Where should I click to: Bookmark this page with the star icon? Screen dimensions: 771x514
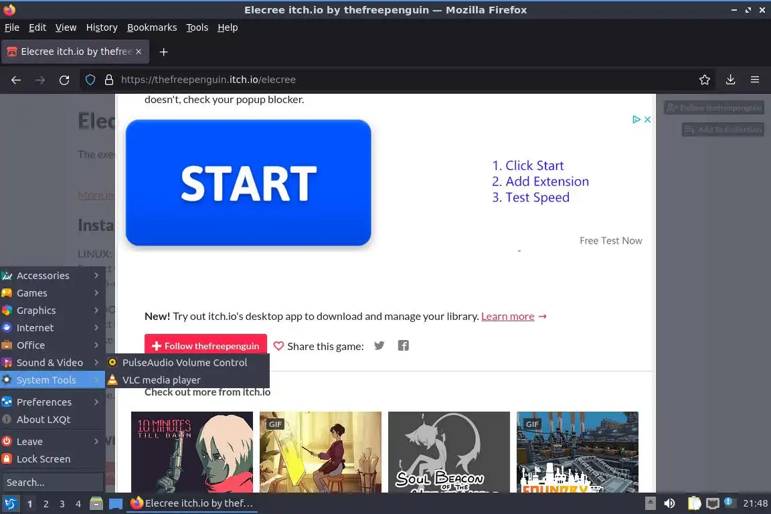click(x=705, y=80)
